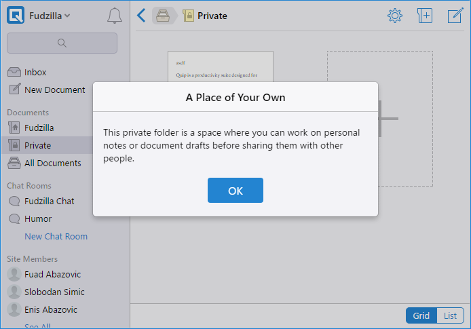
Task: Click the all-documents tray breadcrumb icon
Action: click(163, 16)
